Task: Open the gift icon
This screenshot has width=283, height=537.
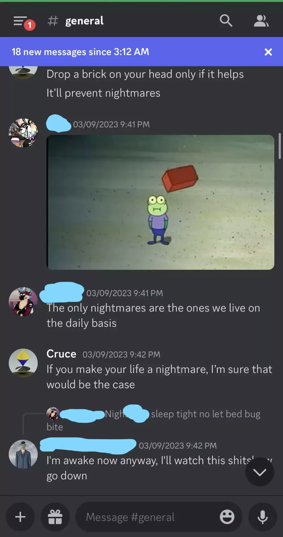Action: [x=55, y=517]
